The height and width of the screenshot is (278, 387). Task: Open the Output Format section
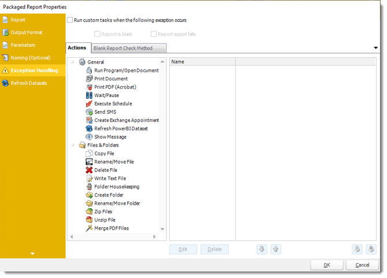(x=32, y=32)
